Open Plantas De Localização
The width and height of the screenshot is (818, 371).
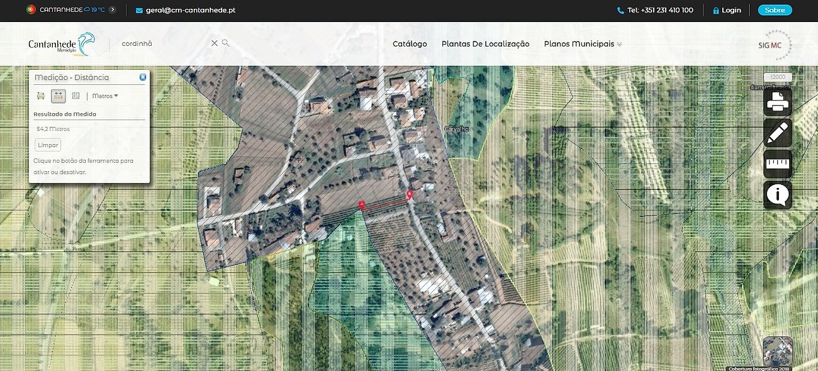(486, 44)
